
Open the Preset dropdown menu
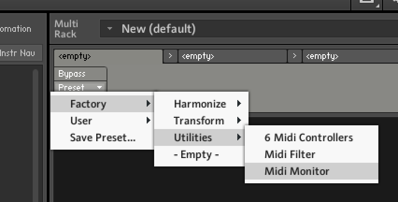coord(80,87)
